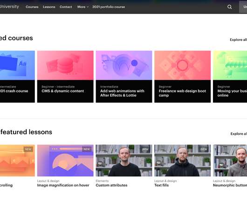This screenshot has height=206, width=247.
Task: Click the CMS & dynamic content title
Action: [x=63, y=91]
